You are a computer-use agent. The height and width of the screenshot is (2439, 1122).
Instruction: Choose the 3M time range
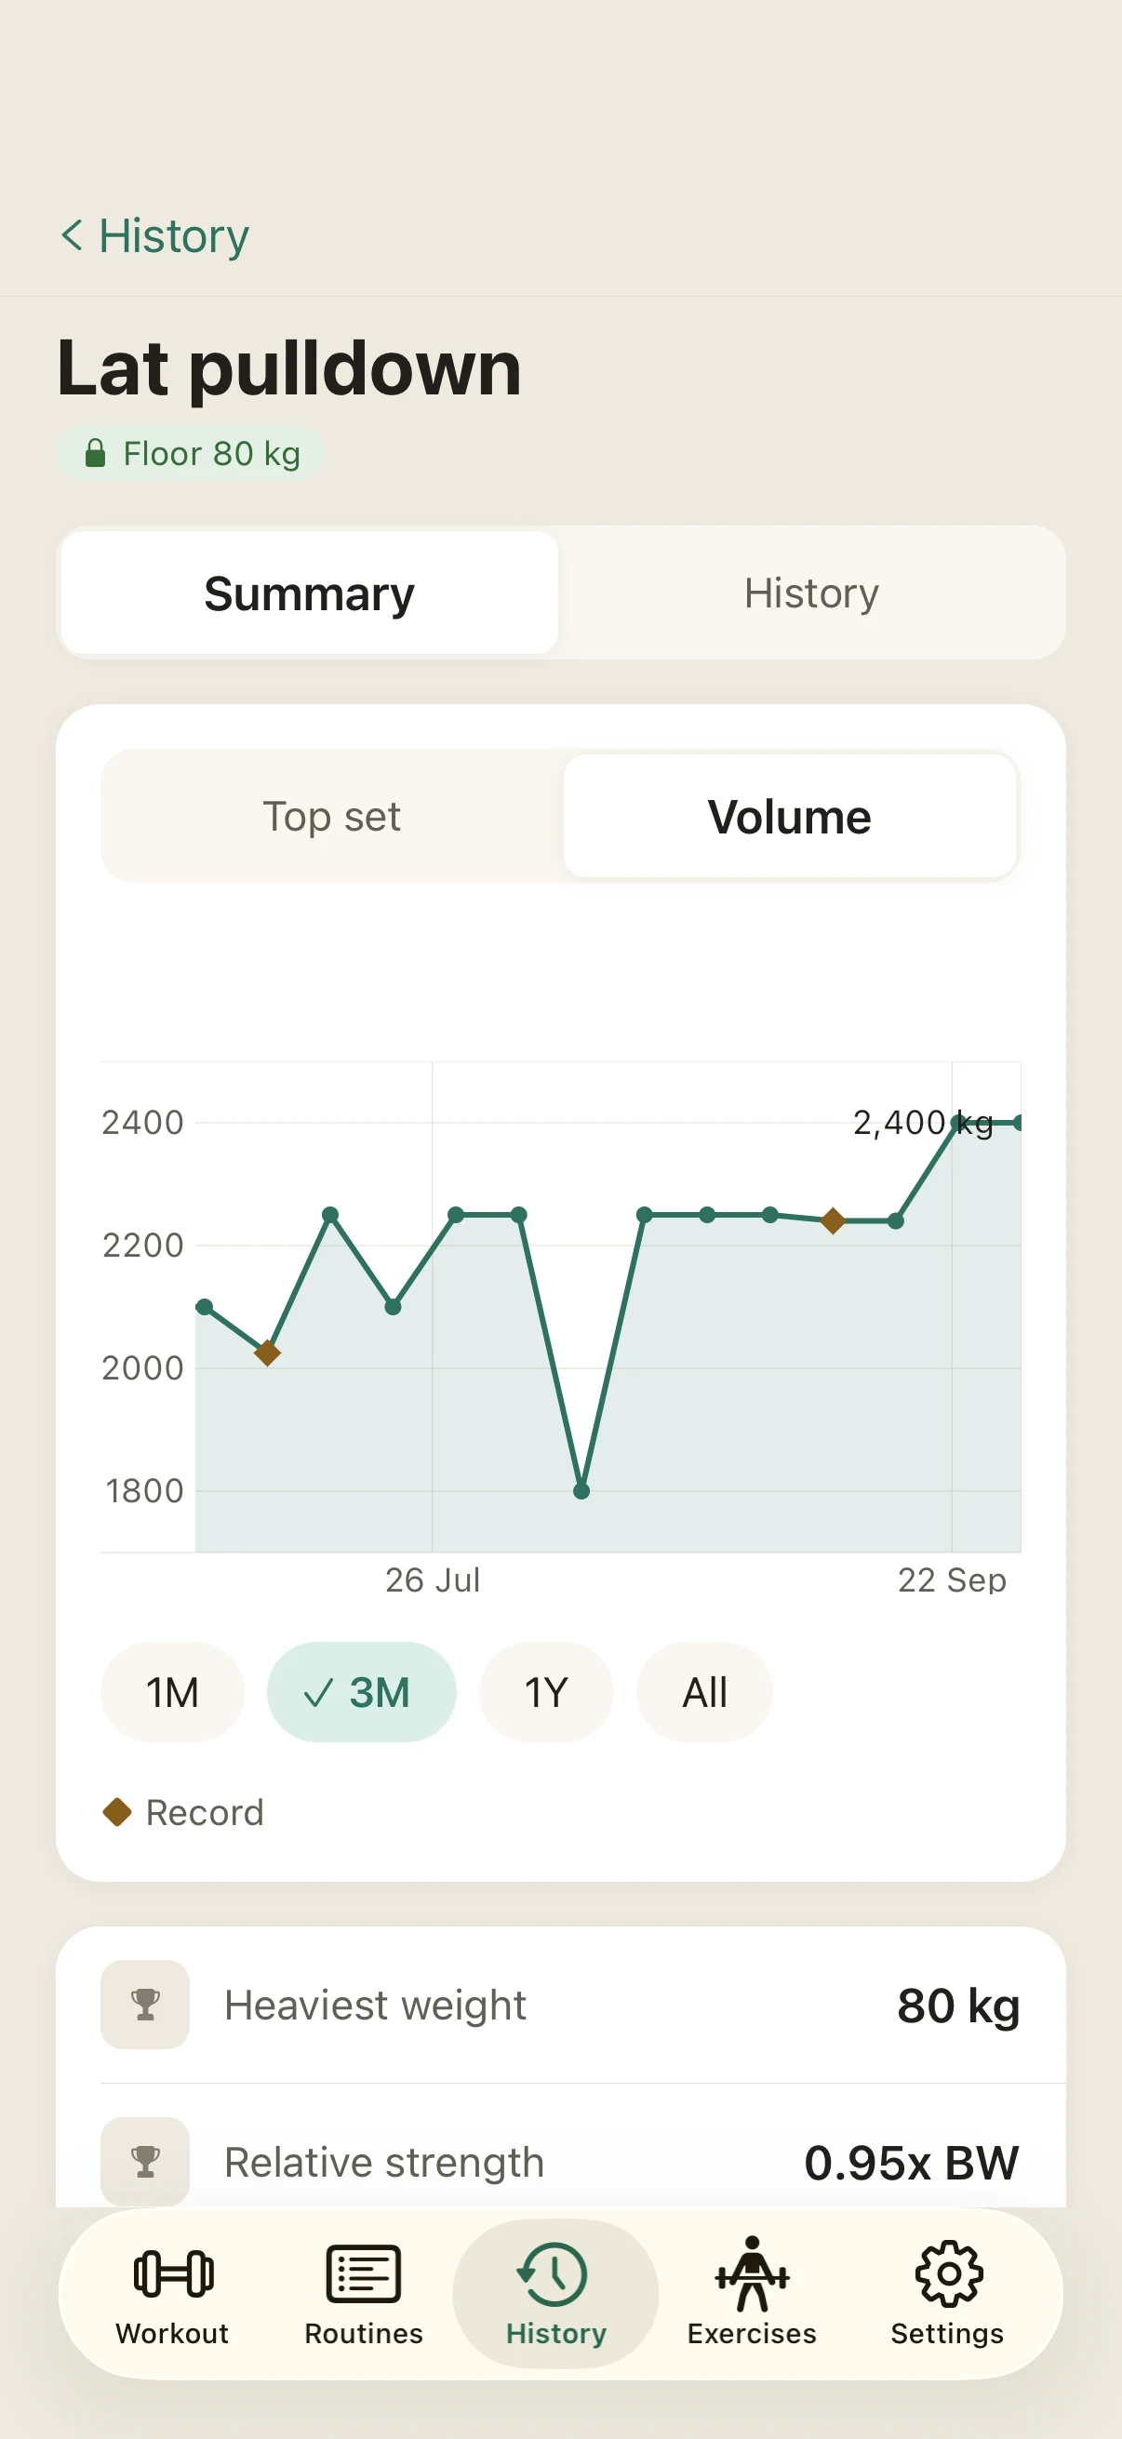[362, 1692]
